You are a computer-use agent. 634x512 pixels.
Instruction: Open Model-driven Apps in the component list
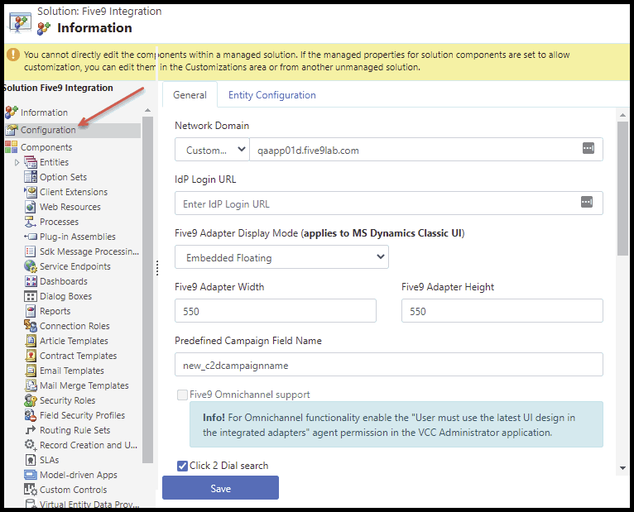[x=79, y=475]
